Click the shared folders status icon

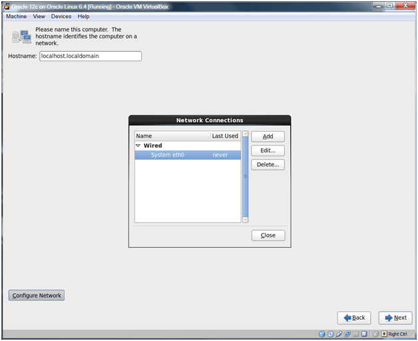click(x=355, y=334)
